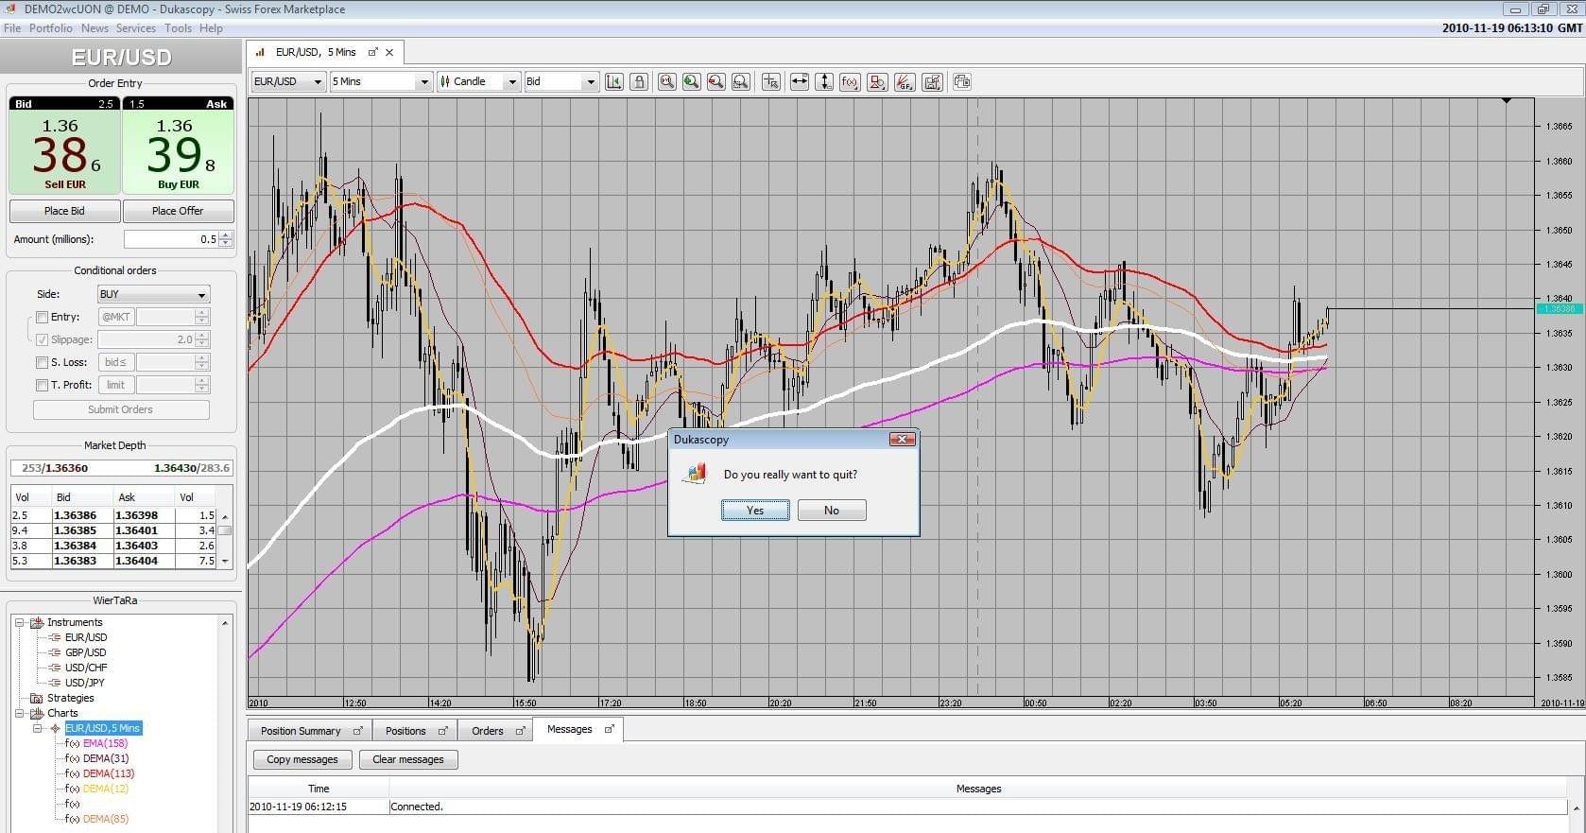Select the DEMA(113) indicator in tree

[x=109, y=773]
